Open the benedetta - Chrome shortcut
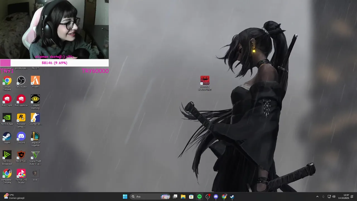Screen dimensions: 357x201 coord(7,176)
